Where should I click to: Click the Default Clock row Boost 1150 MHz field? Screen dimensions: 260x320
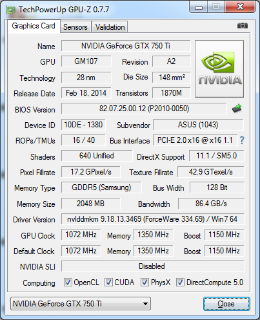click(225, 251)
